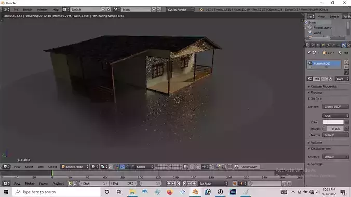Select RenderLayers in the outliner
351x197 pixels.
(x=322, y=27)
